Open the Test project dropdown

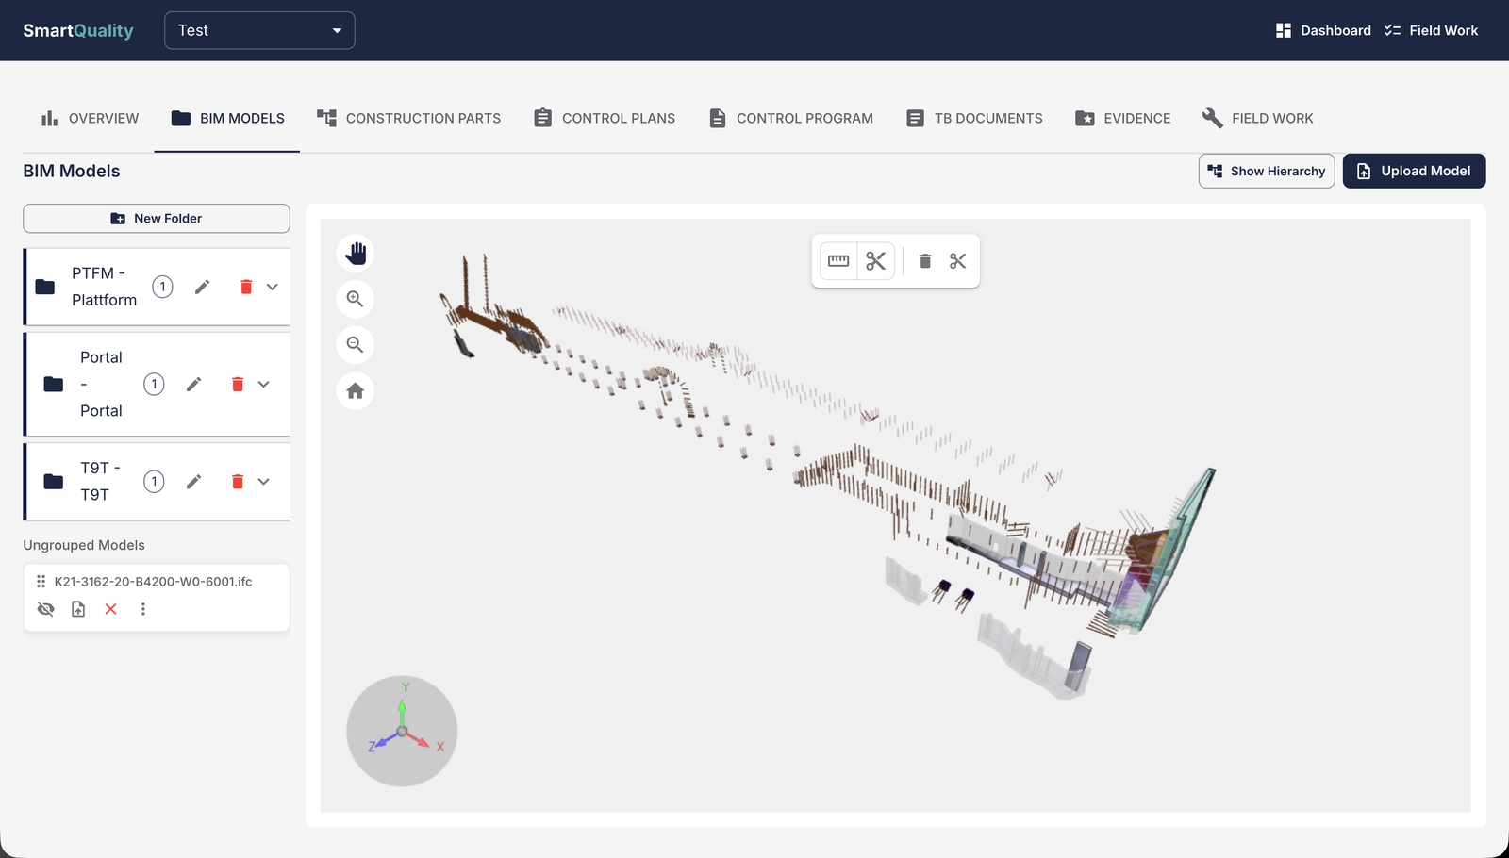click(x=259, y=30)
